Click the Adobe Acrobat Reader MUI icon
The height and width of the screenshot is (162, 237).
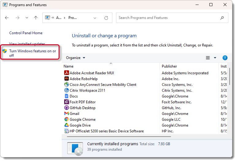pyautogui.click(x=66, y=73)
